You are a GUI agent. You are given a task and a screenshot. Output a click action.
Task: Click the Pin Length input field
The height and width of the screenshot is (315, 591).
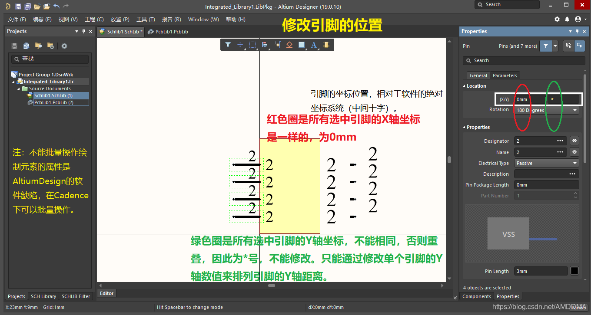point(541,271)
